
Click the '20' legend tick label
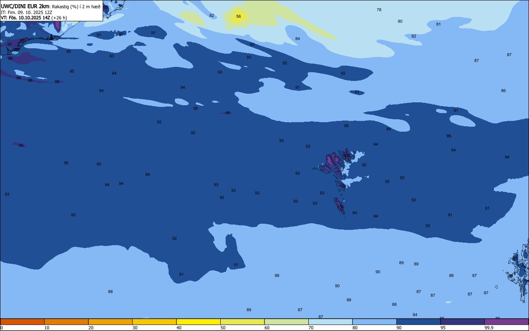coord(91,328)
